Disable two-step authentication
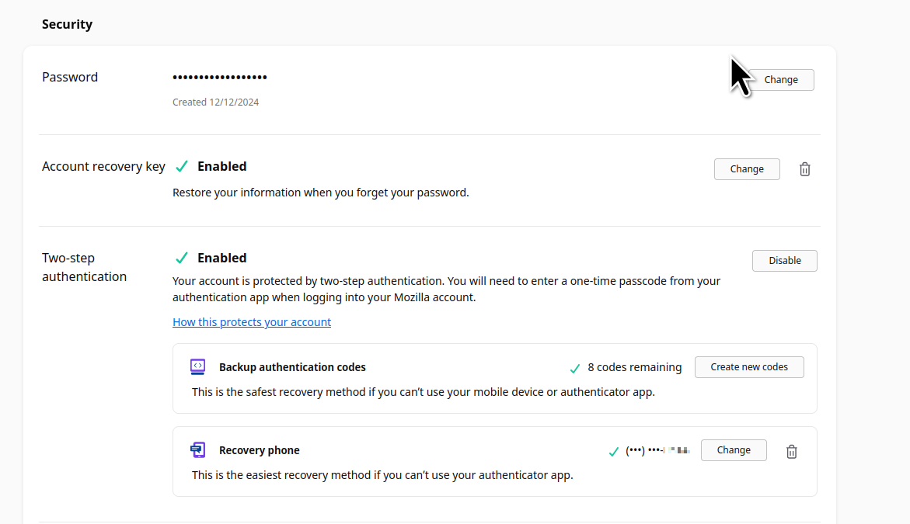This screenshot has height=524, width=910. click(x=784, y=261)
